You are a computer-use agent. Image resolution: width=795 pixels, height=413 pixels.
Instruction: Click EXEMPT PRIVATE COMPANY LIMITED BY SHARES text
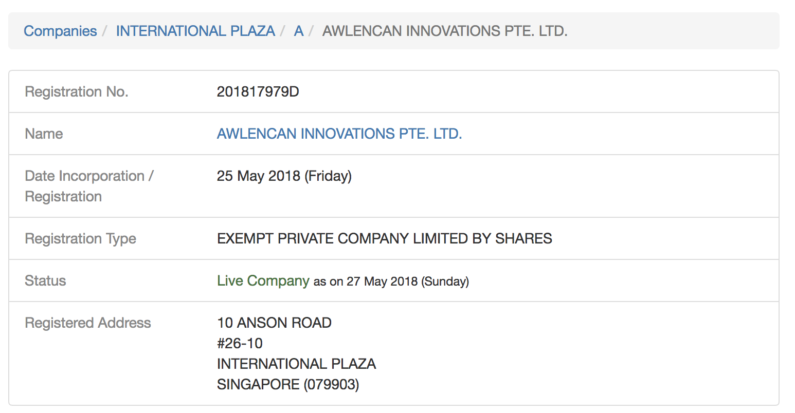[385, 238]
